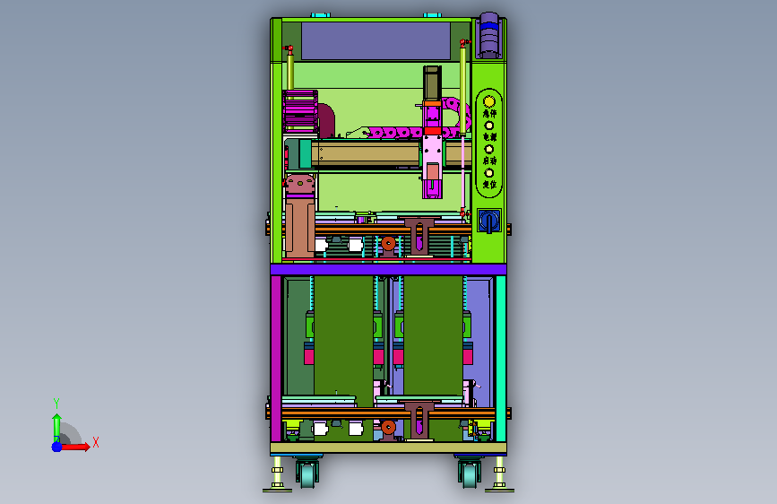The height and width of the screenshot is (504, 777).
Task: Select the orange roller on the upper conveyor
Action: [x=389, y=244]
